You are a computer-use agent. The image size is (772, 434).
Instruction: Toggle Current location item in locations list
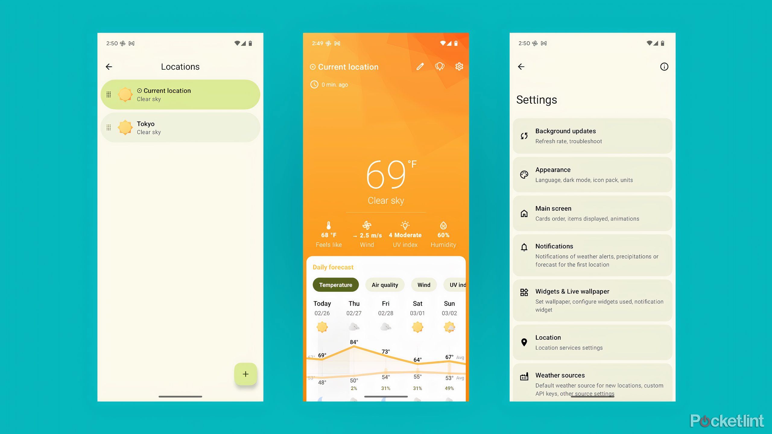pyautogui.click(x=181, y=94)
